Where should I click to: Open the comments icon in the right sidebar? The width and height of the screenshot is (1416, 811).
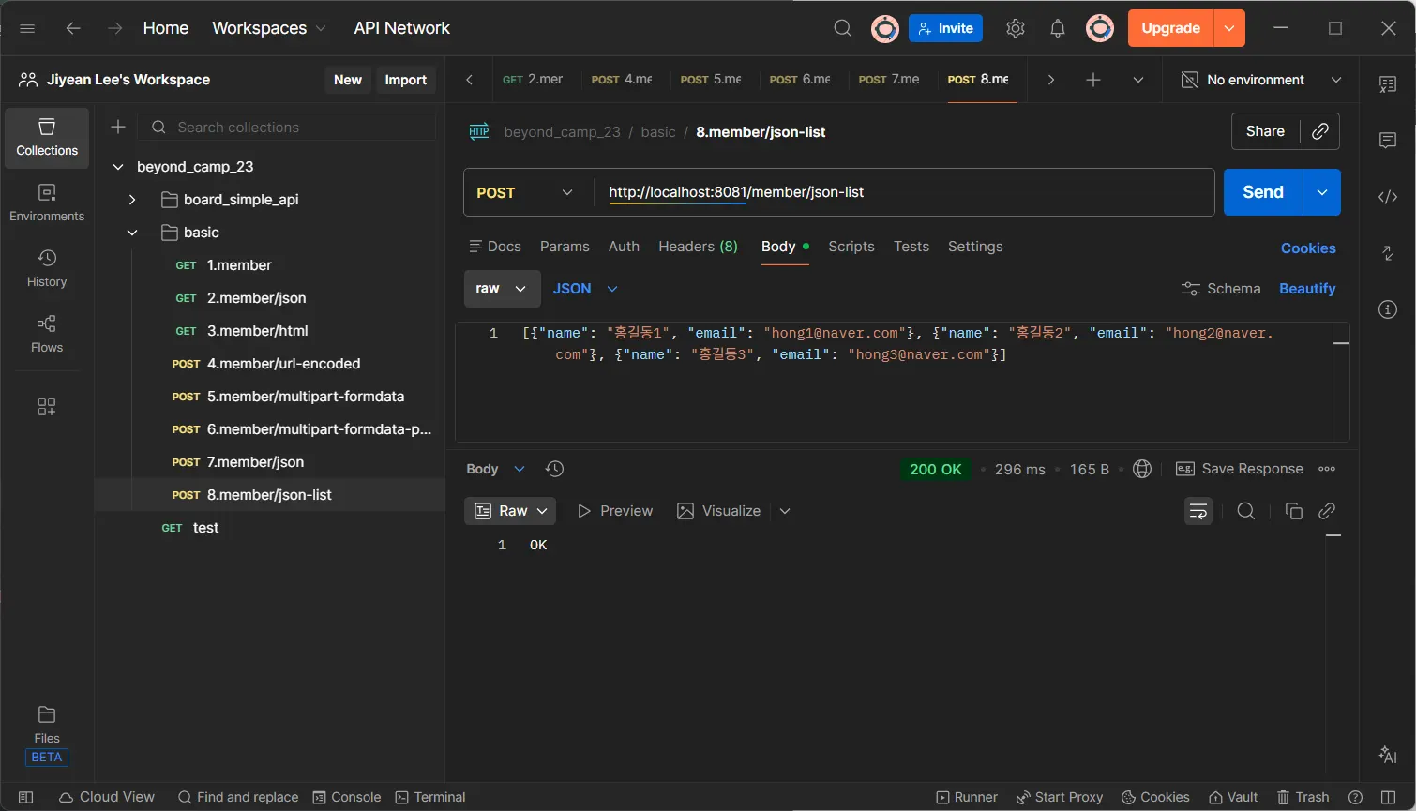[x=1388, y=141]
